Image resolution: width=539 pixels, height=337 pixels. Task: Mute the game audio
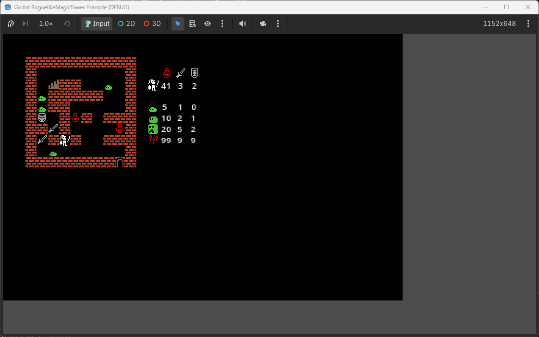[x=243, y=24]
